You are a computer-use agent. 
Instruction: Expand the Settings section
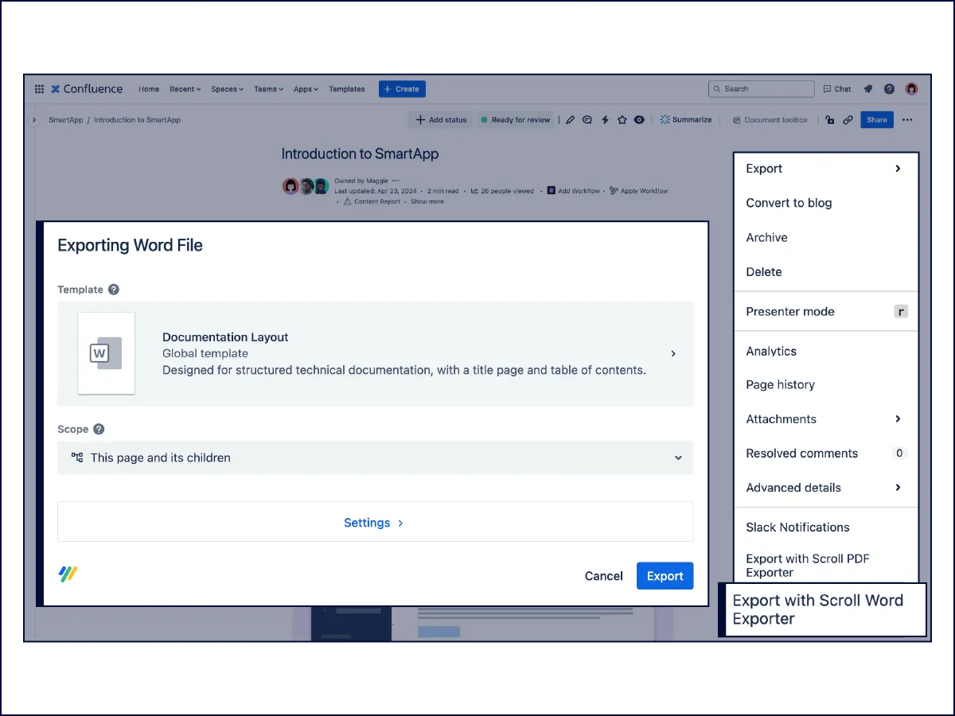click(x=376, y=523)
